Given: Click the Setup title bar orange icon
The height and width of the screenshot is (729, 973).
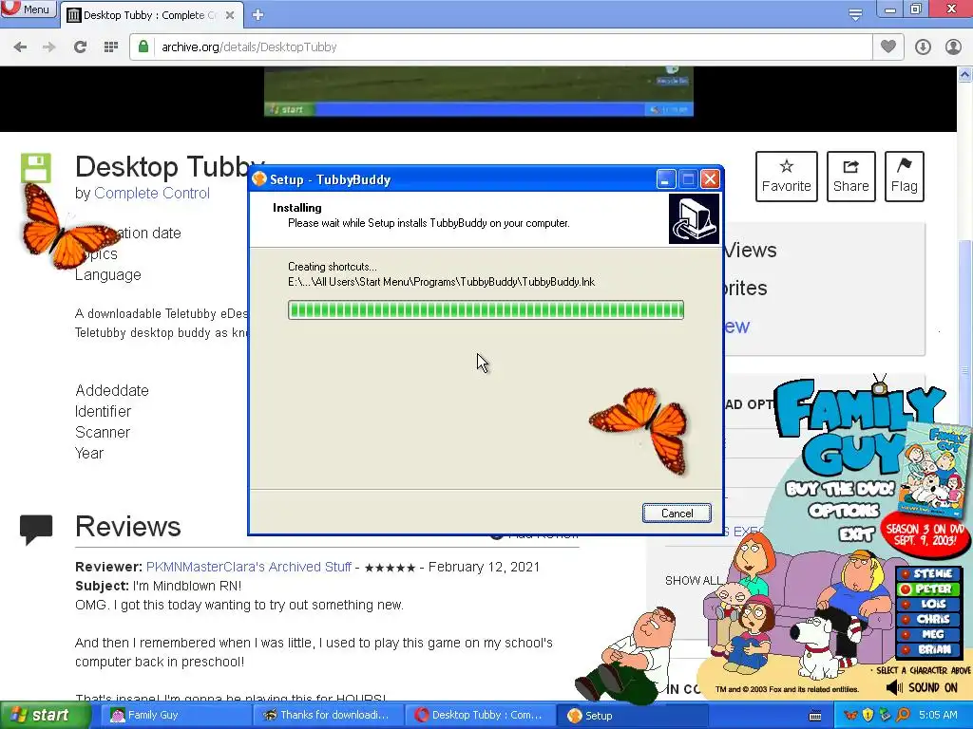Looking at the screenshot, I should 259,179.
